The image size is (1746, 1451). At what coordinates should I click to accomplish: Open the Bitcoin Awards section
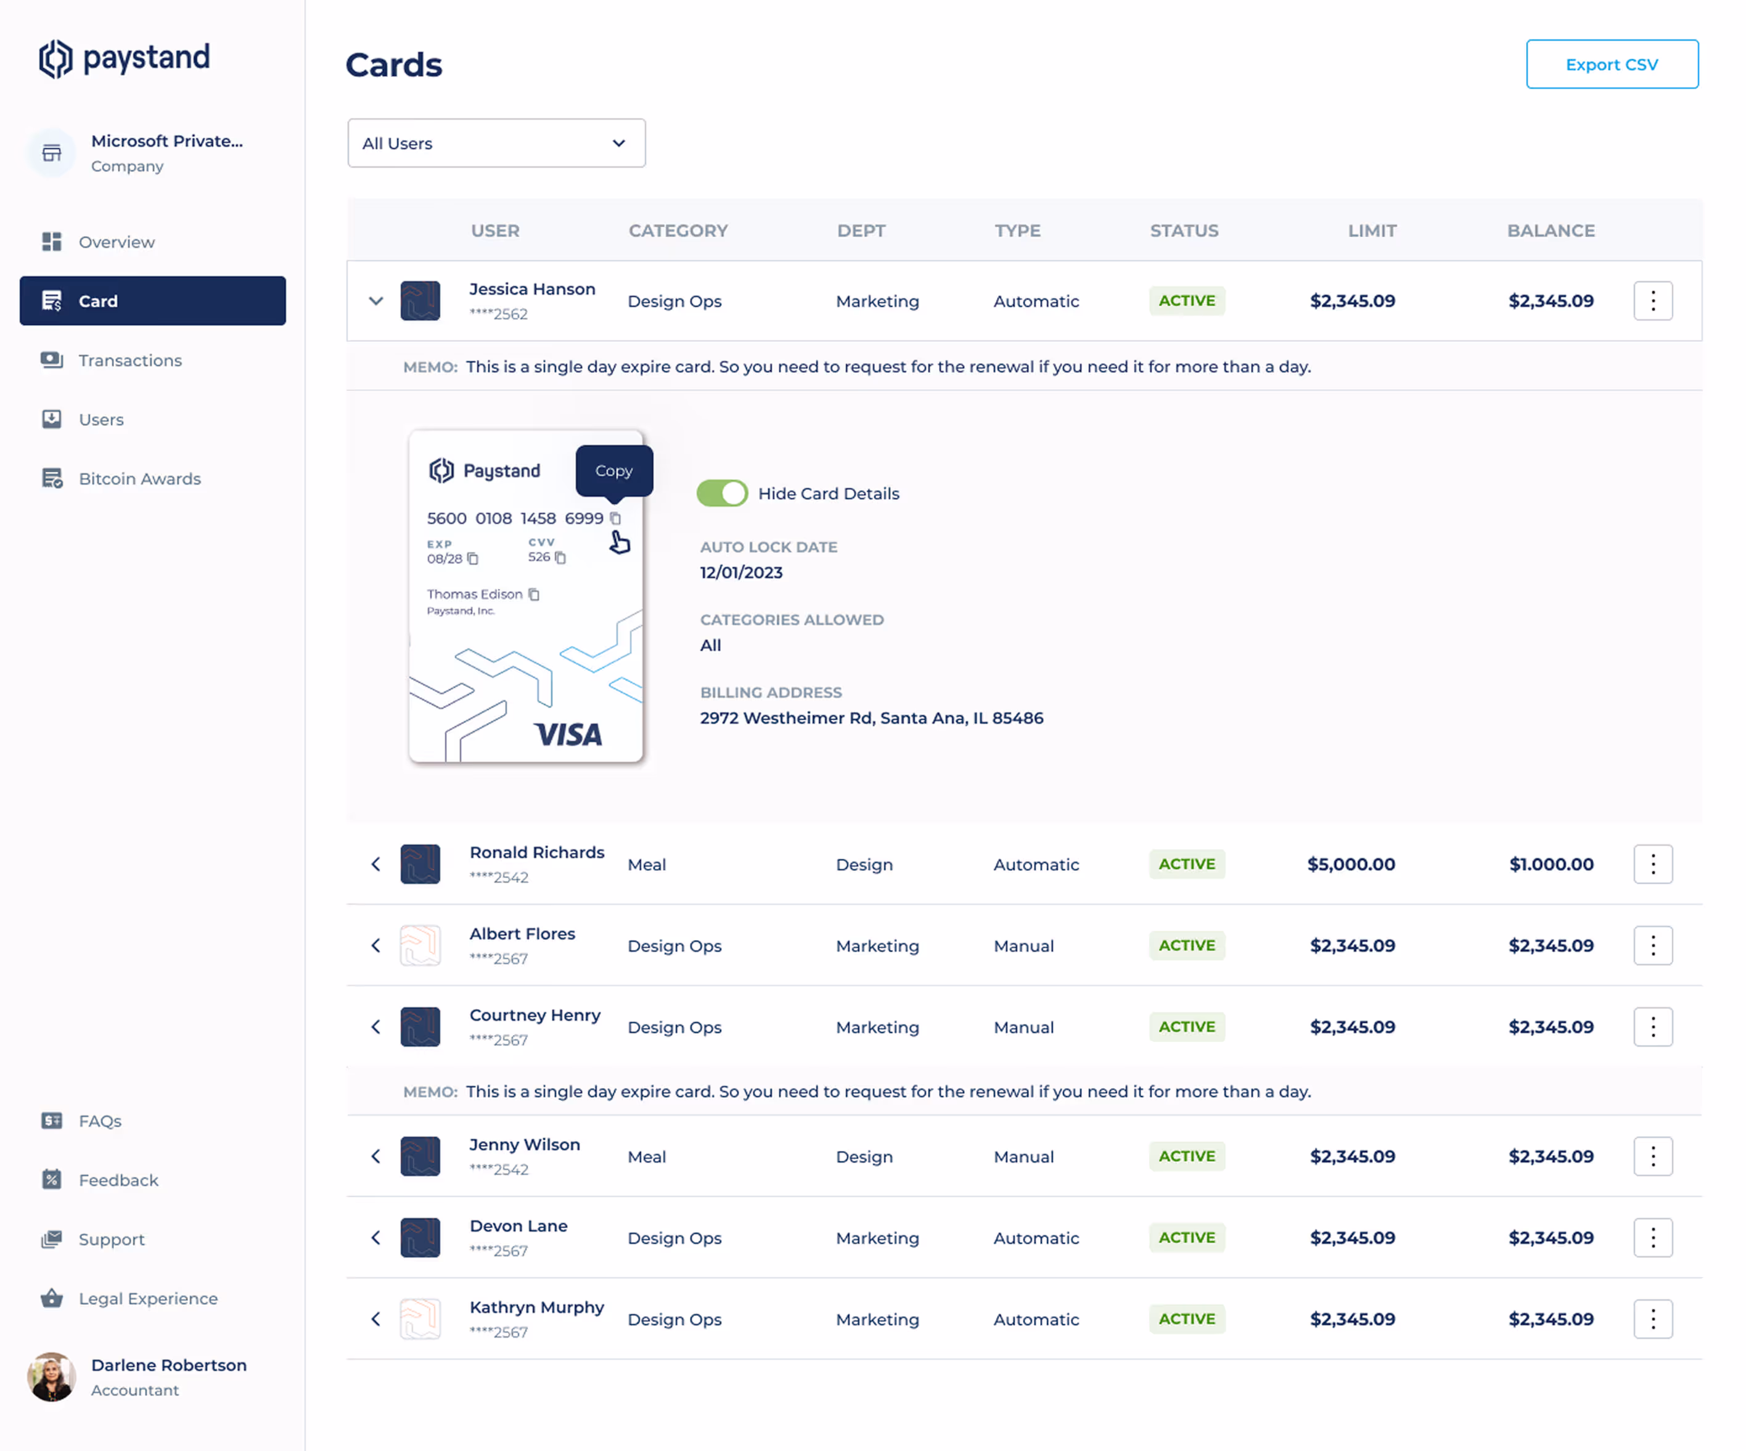[140, 479]
